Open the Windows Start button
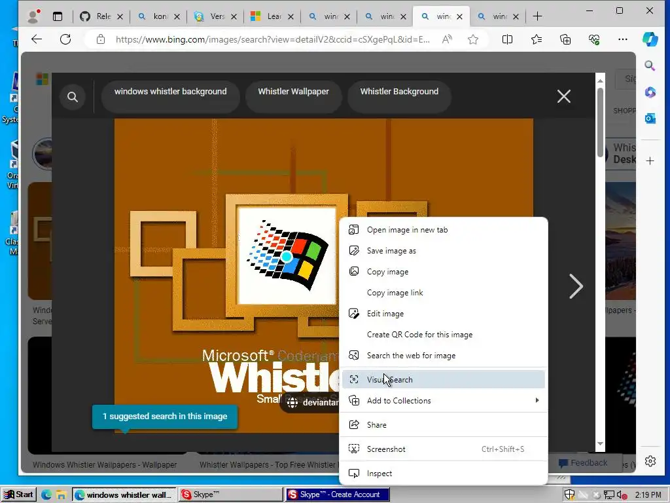The width and height of the screenshot is (670, 503). click(x=18, y=494)
